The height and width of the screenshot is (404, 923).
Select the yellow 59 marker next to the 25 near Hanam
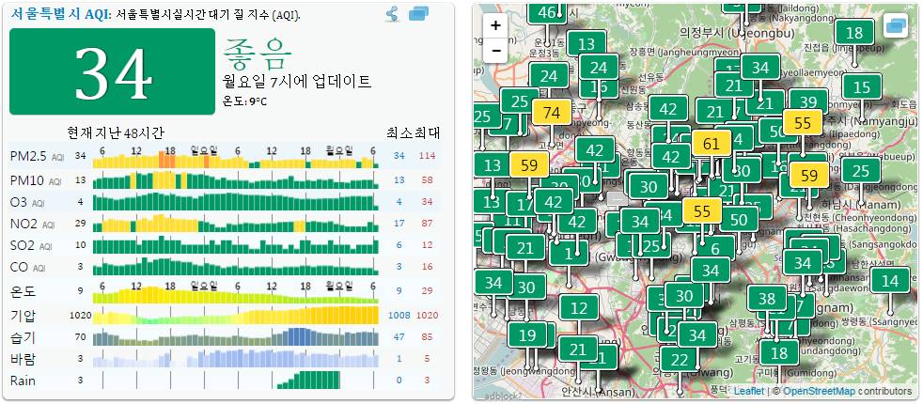tap(809, 176)
